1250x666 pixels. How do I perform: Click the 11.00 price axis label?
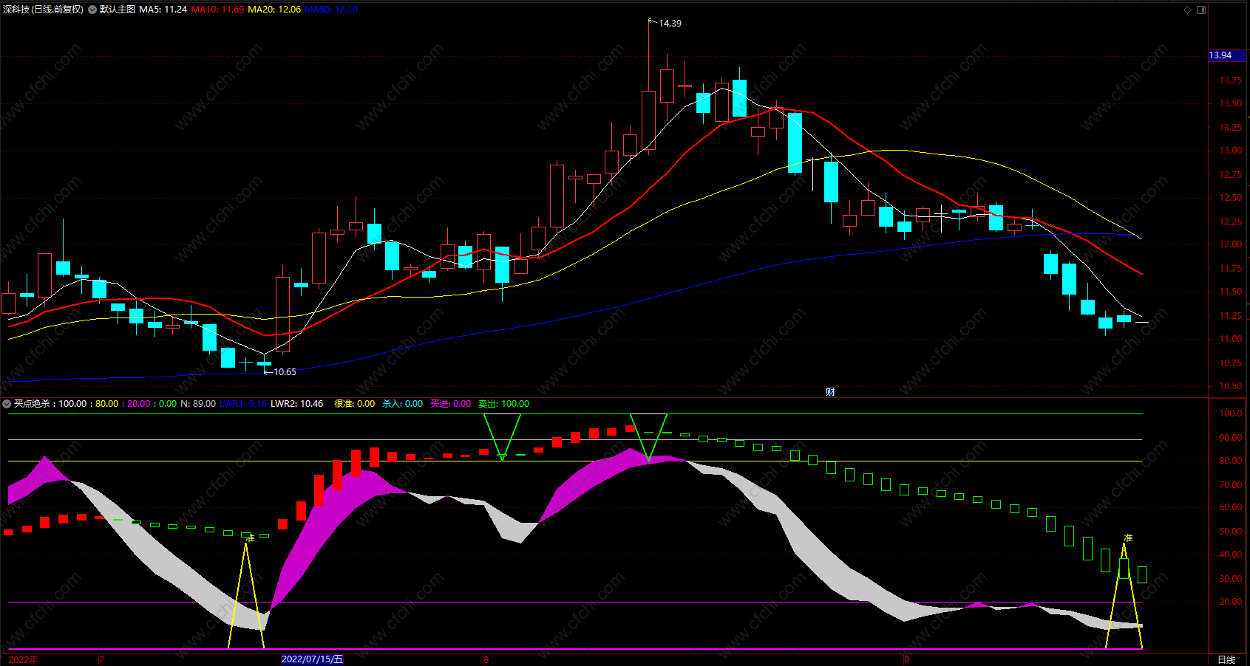click(1231, 339)
